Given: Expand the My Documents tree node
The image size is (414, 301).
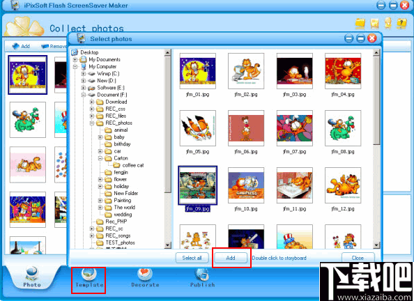Looking at the screenshot, I should click(x=75, y=60).
